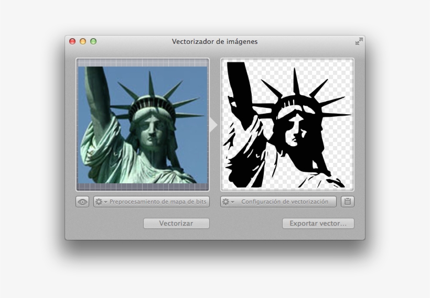The width and height of the screenshot is (430, 298).
Task: Minimize window with the yellow button
Action: pos(83,41)
